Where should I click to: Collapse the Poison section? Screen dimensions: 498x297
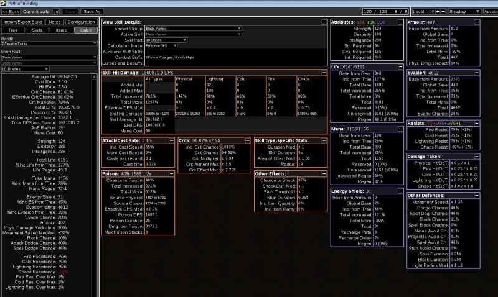click(171, 174)
